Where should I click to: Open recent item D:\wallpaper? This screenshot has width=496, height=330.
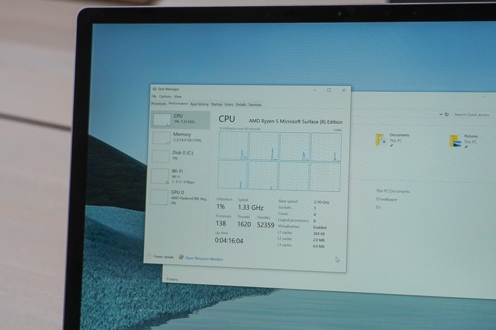[x=386, y=199]
